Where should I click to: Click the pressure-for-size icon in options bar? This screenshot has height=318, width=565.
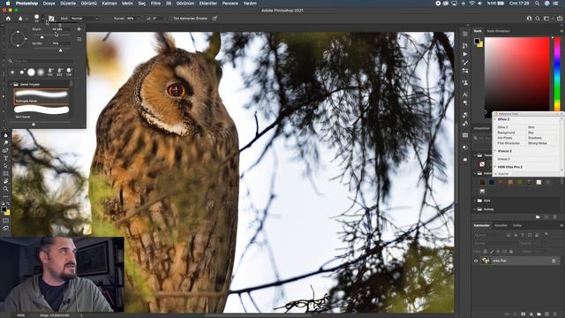[215, 19]
